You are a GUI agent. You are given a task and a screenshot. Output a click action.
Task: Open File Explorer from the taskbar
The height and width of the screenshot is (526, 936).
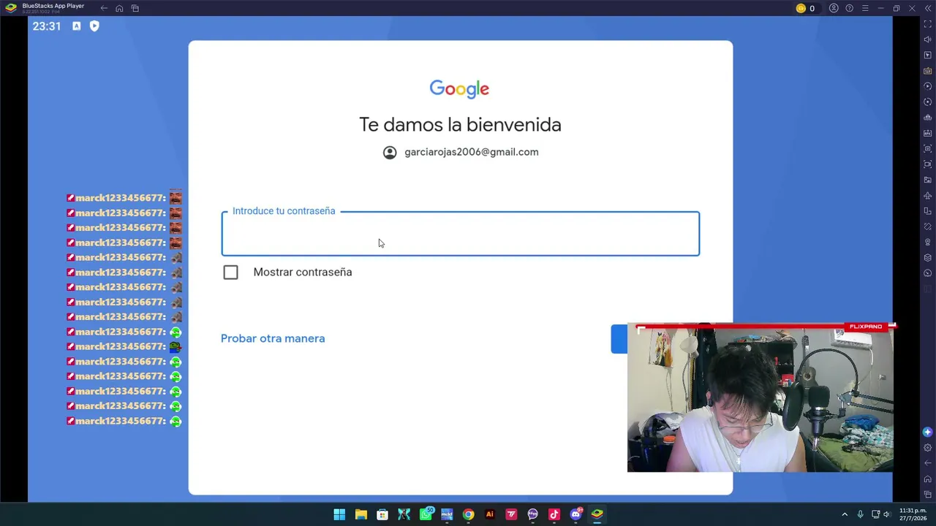(361, 514)
